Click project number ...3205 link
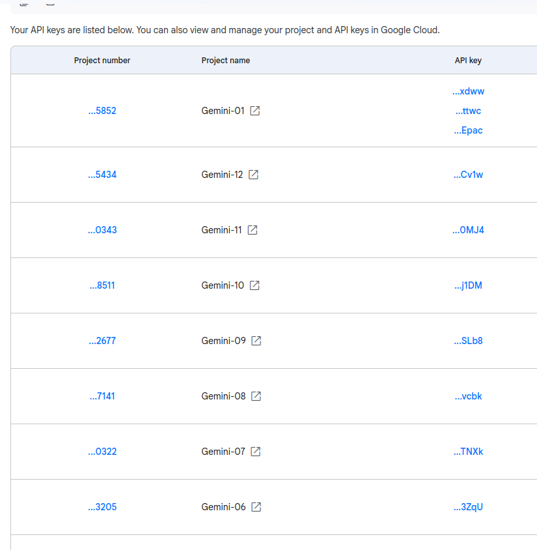This screenshot has width=537, height=550. (102, 507)
